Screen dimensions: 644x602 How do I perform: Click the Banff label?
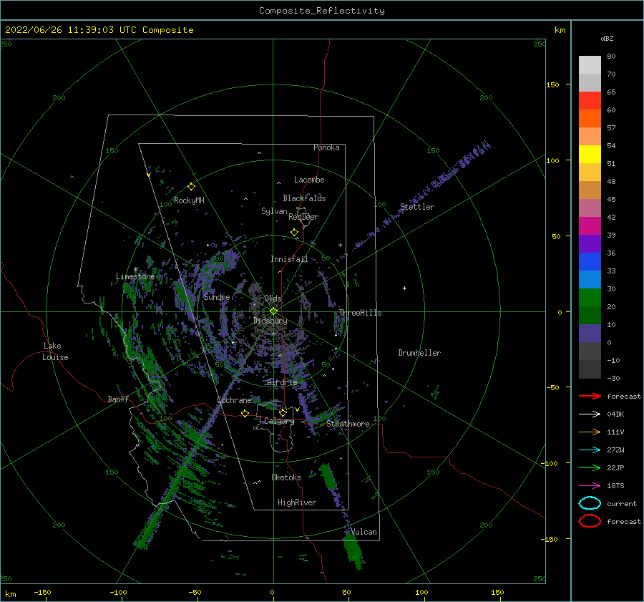pyautogui.click(x=118, y=399)
